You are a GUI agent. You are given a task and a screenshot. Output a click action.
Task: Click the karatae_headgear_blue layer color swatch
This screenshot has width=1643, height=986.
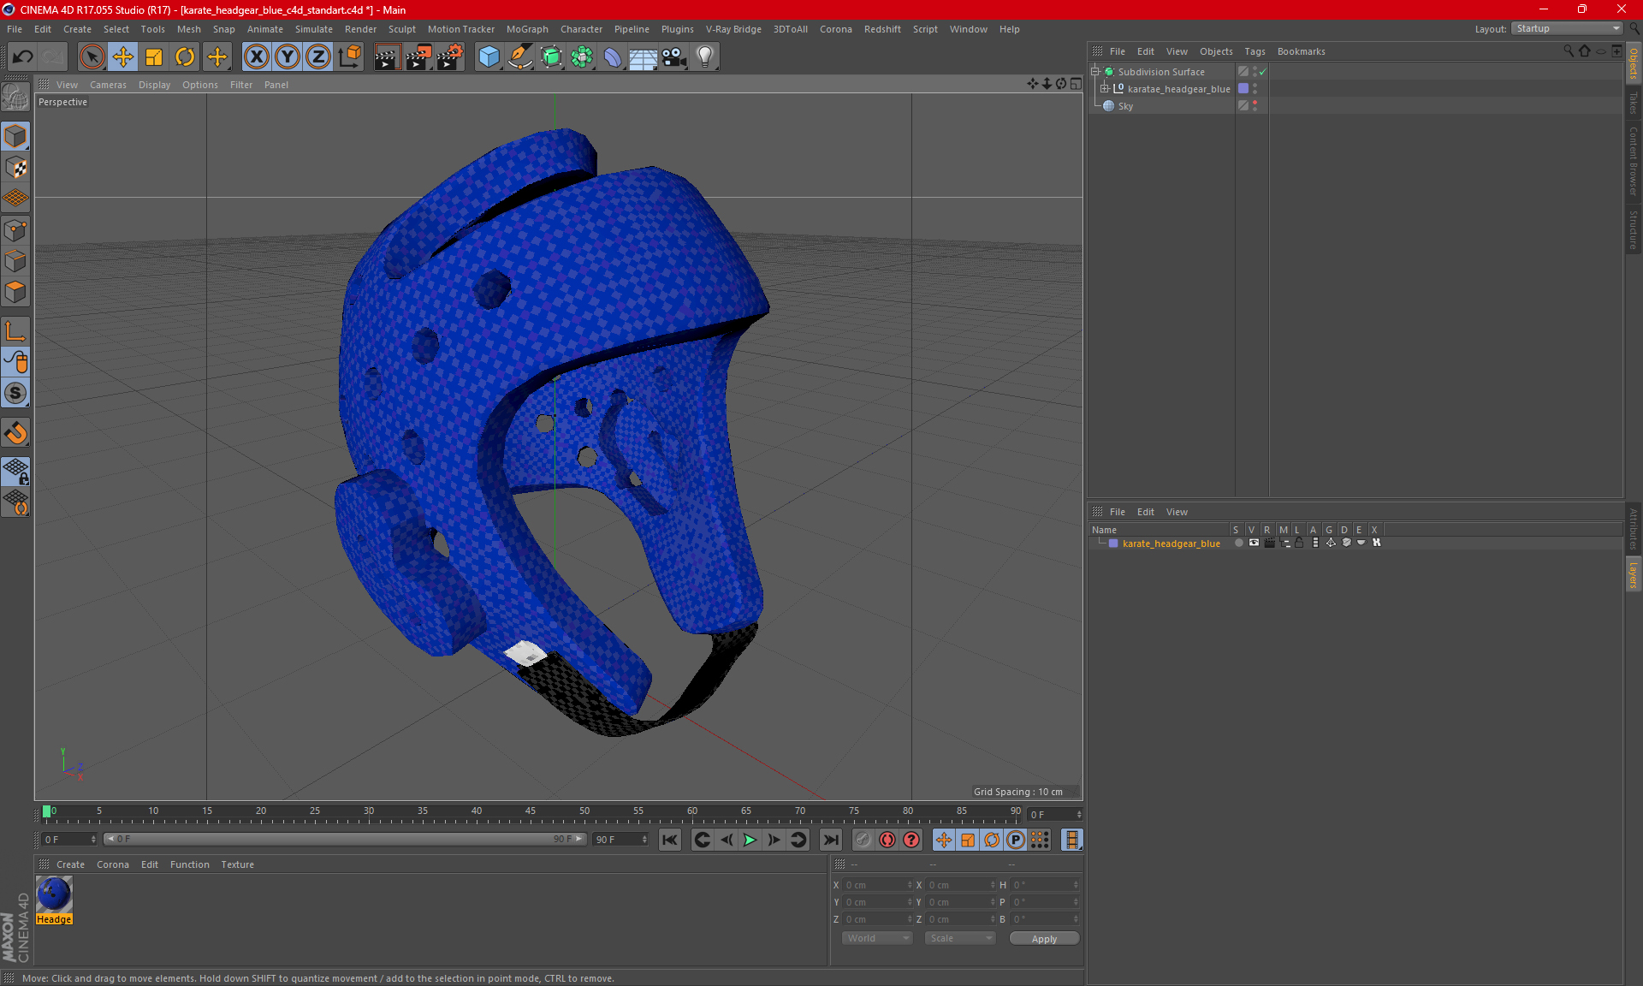coord(1243,89)
